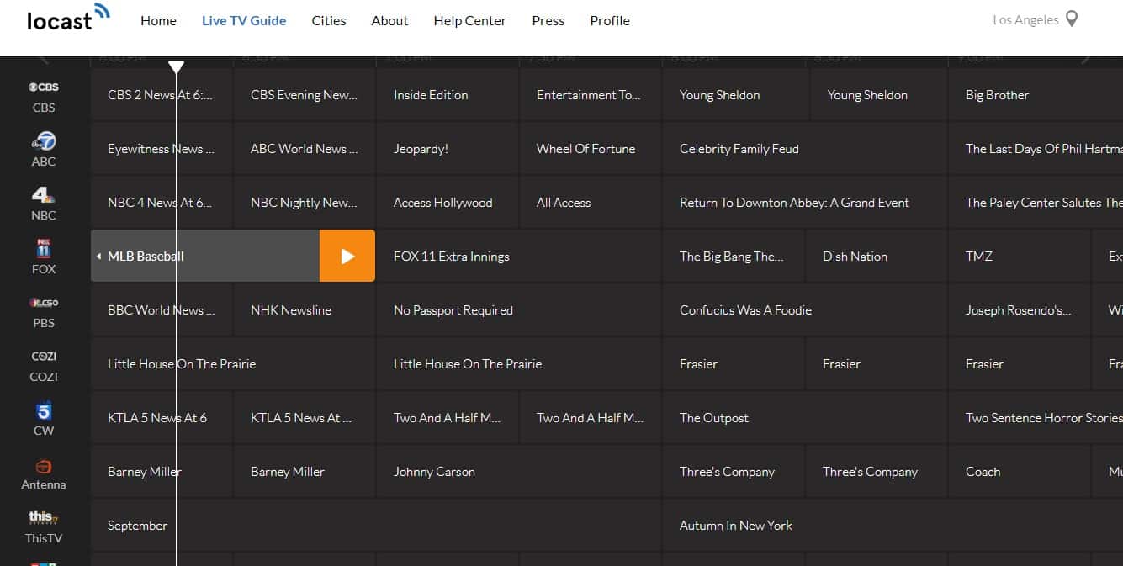Select No Passport Required listing
Screen dimensions: 1123x566
(519, 310)
